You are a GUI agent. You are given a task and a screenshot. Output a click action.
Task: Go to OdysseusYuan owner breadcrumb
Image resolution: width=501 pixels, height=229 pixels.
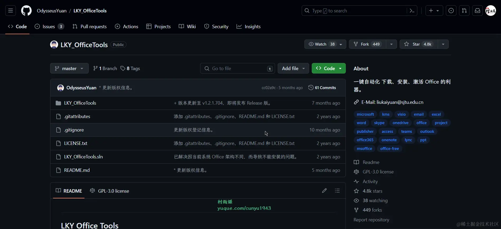coord(52,11)
